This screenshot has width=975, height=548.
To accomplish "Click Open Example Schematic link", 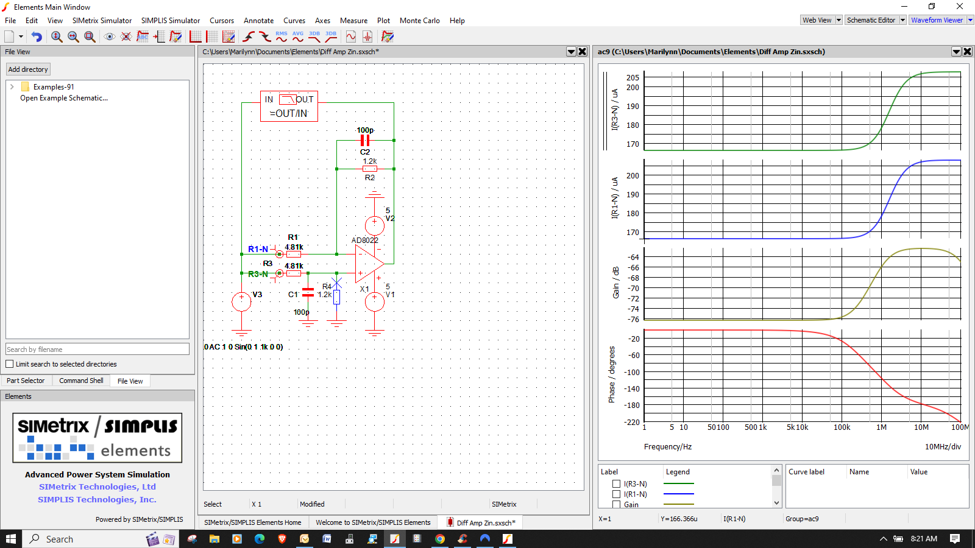I will coord(64,98).
